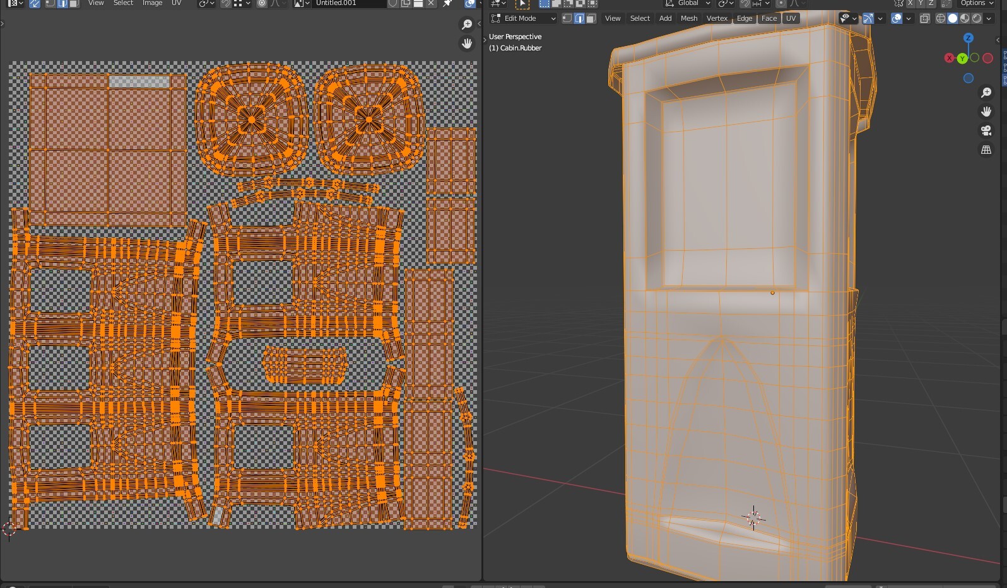Toggle orthographic grid view icon
This screenshot has width=1007, height=588.
986,150
